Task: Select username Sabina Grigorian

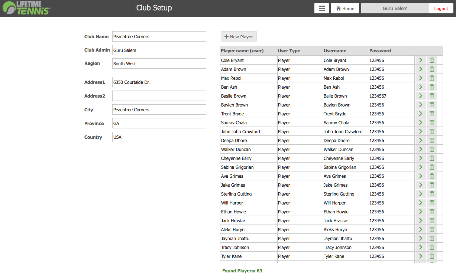Action: [x=340, y=167]
